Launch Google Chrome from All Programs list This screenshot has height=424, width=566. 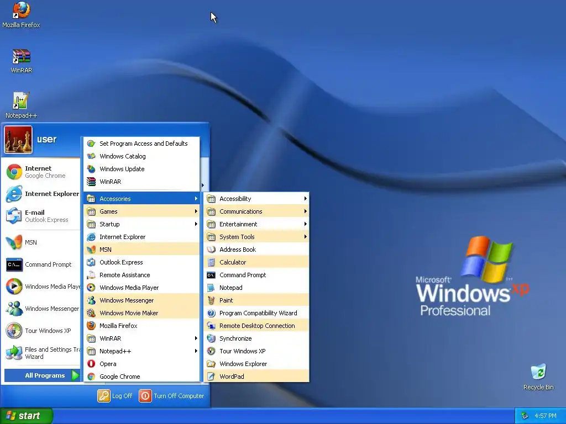point(141,377)
